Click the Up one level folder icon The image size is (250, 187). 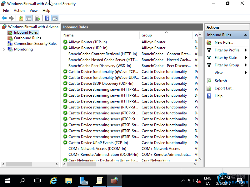pos(21,18)
